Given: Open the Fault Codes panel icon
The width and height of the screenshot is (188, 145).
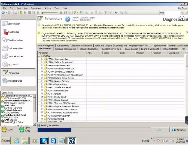Looking at the screenshot, I should (x=5, y=32).
